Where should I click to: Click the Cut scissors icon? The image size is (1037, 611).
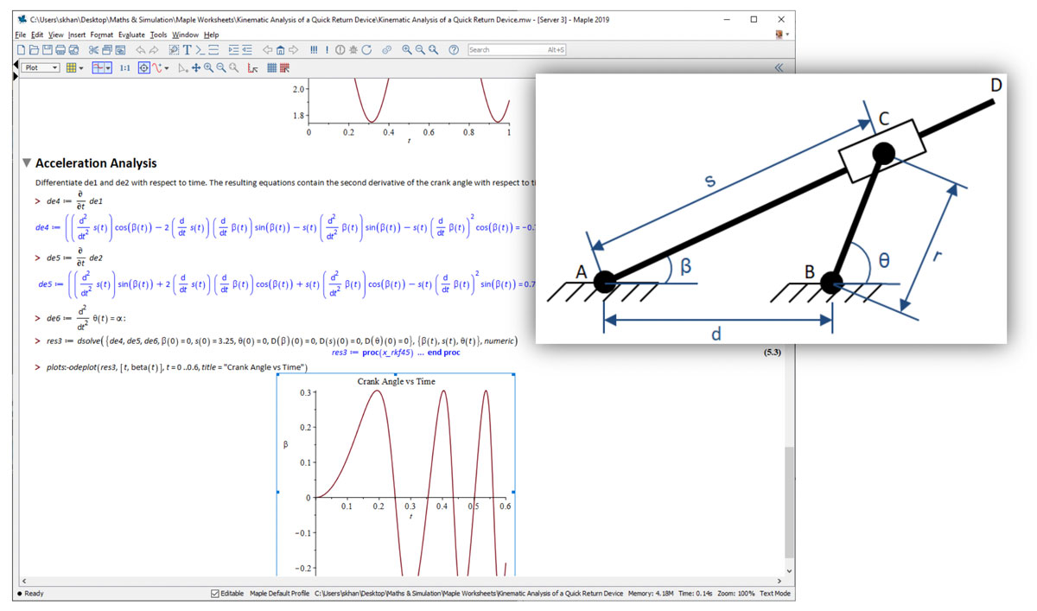tap(94, 50)
